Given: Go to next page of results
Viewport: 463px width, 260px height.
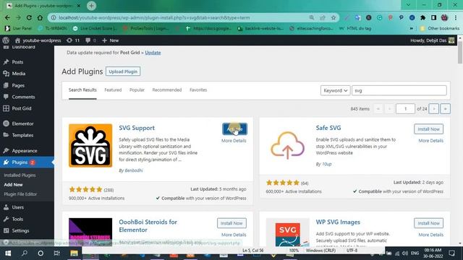Looking at the screenshot, I should pos(434,109).
